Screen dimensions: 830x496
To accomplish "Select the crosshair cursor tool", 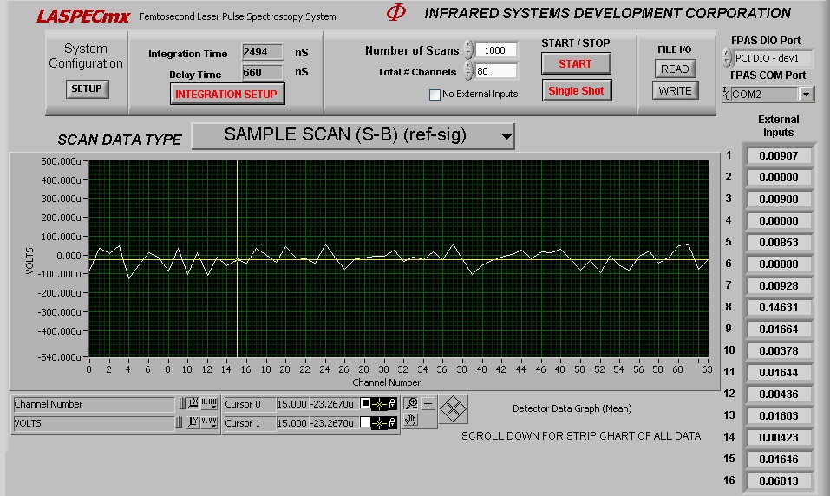I will [428, 404].
